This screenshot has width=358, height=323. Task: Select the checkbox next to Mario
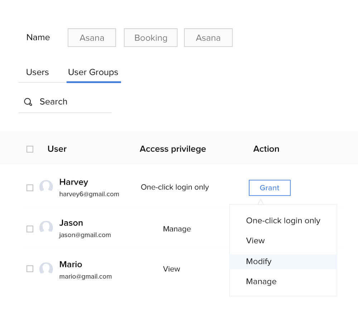(x=30, y=269)
